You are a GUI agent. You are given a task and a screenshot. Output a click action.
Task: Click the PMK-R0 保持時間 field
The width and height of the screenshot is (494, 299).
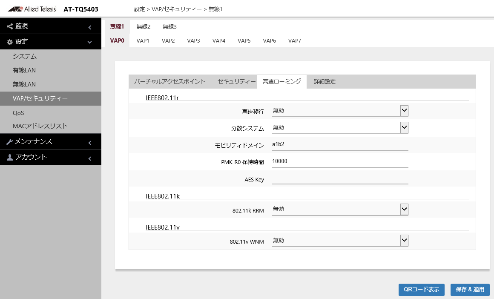[340, 161]
